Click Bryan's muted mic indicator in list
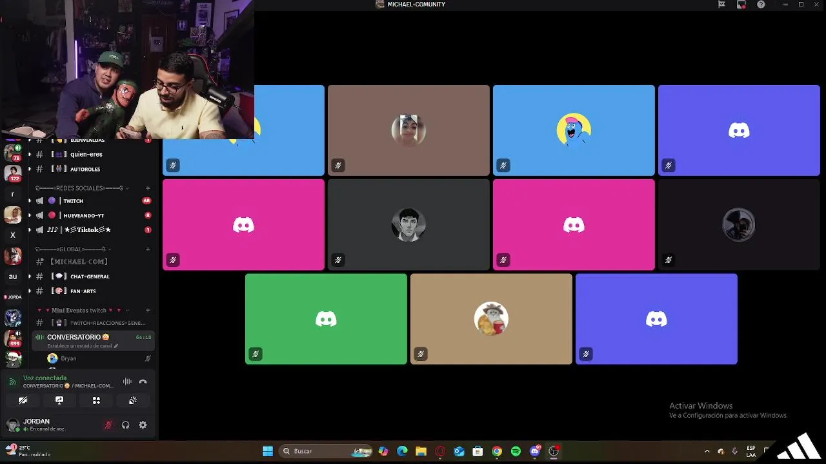 148,358
